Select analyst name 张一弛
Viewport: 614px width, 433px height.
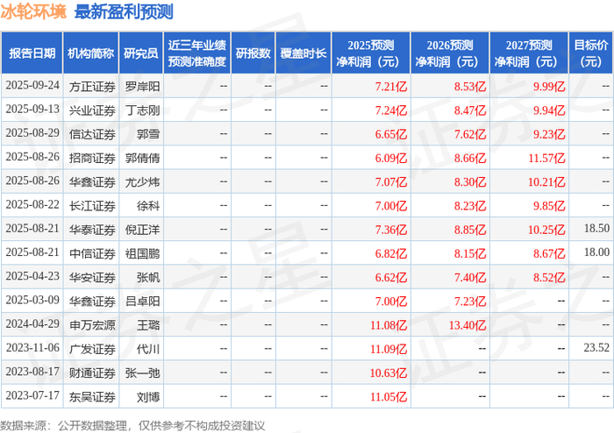click(x=142, y=373)
